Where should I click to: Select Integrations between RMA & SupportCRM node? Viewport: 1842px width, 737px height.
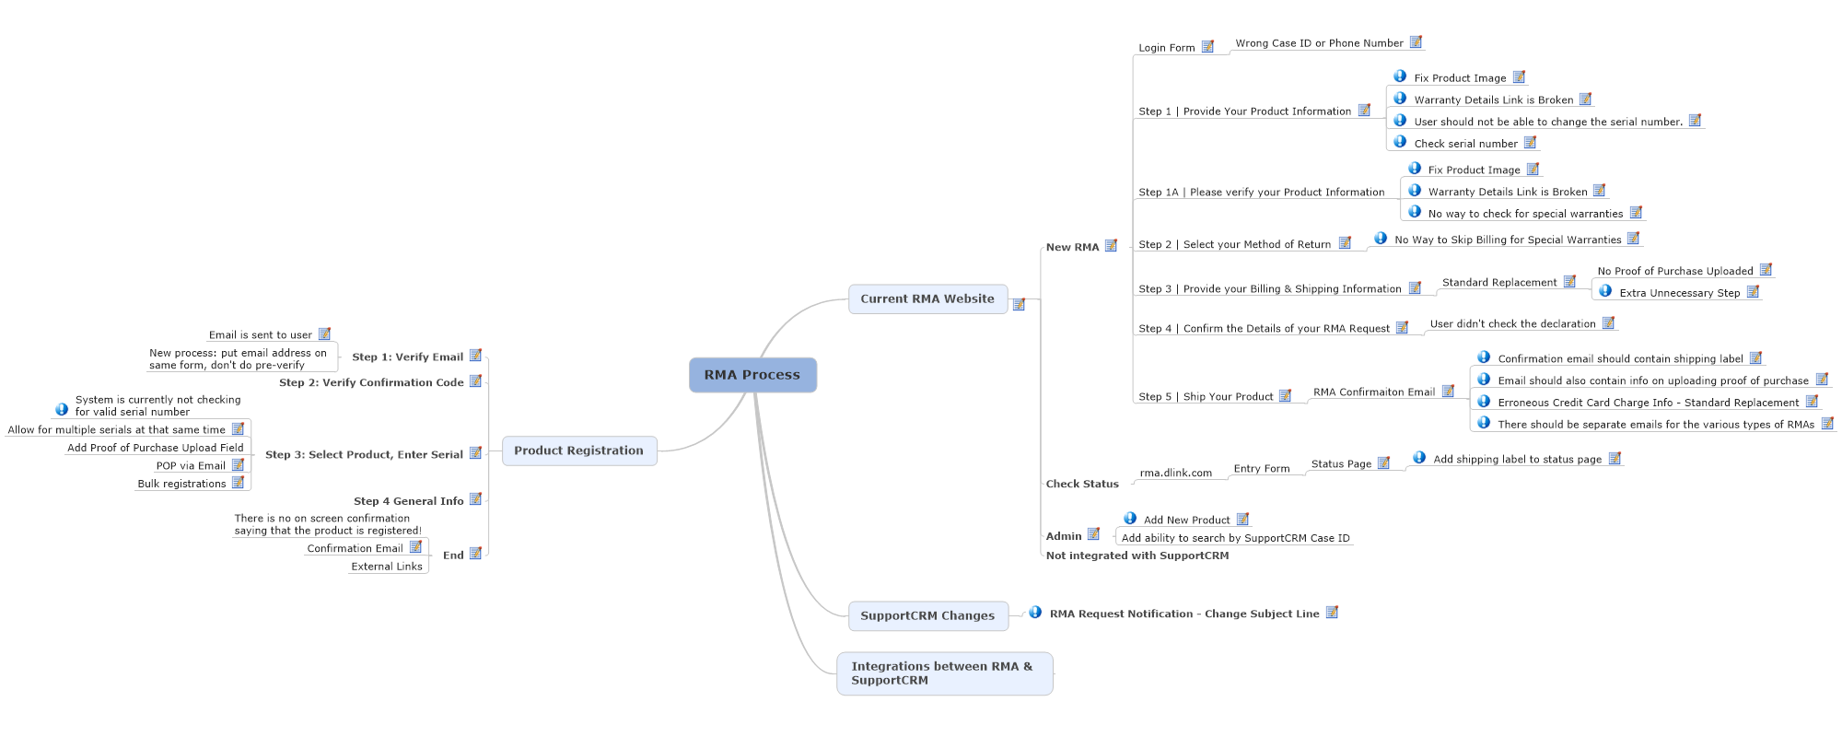coord(944,673)
